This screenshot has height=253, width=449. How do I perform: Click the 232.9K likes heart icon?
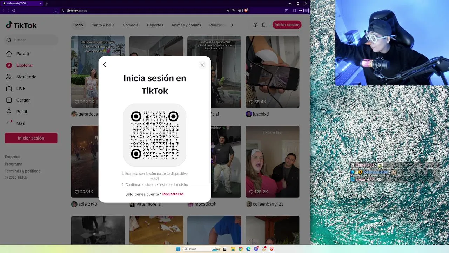pos(77,102)
